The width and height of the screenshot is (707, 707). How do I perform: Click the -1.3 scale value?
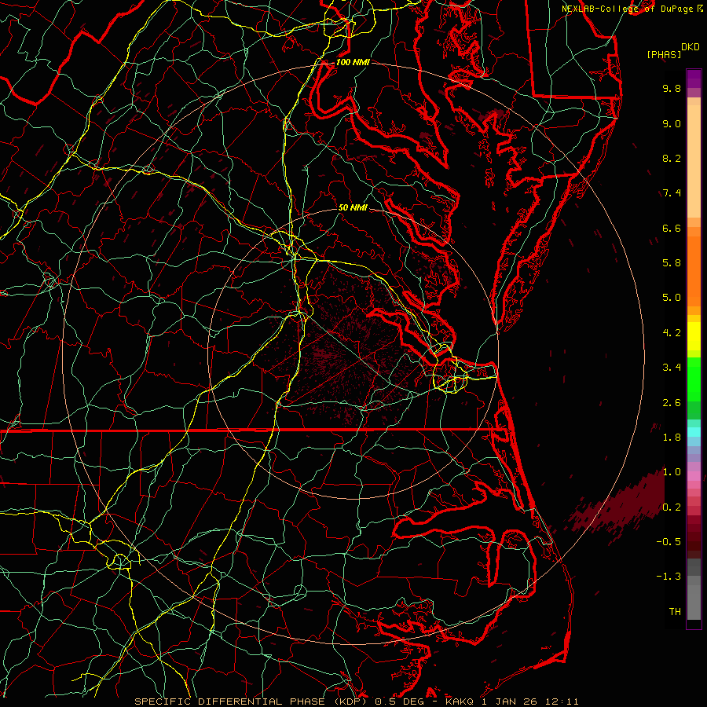coord(669,577)
